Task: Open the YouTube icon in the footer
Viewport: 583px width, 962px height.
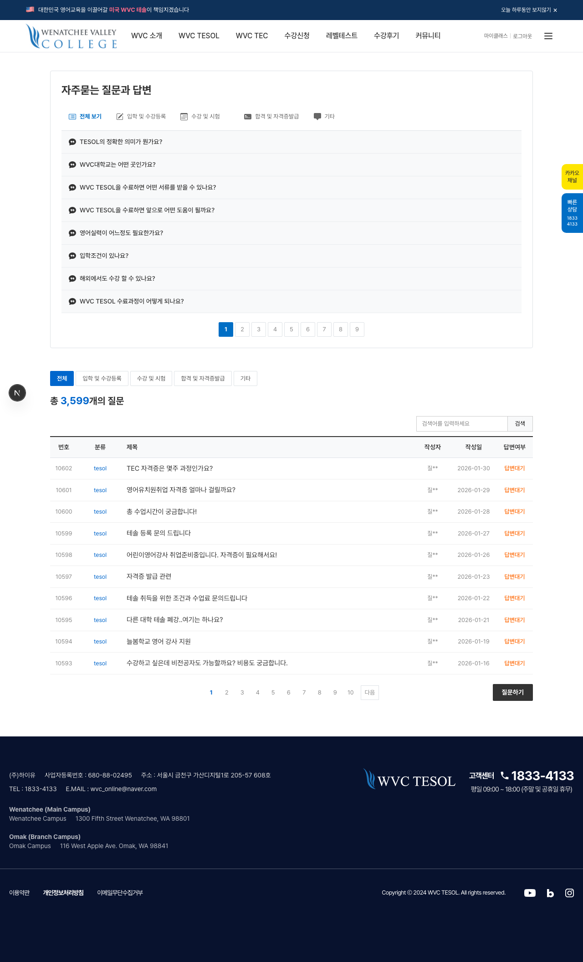Action: (530, 893)
